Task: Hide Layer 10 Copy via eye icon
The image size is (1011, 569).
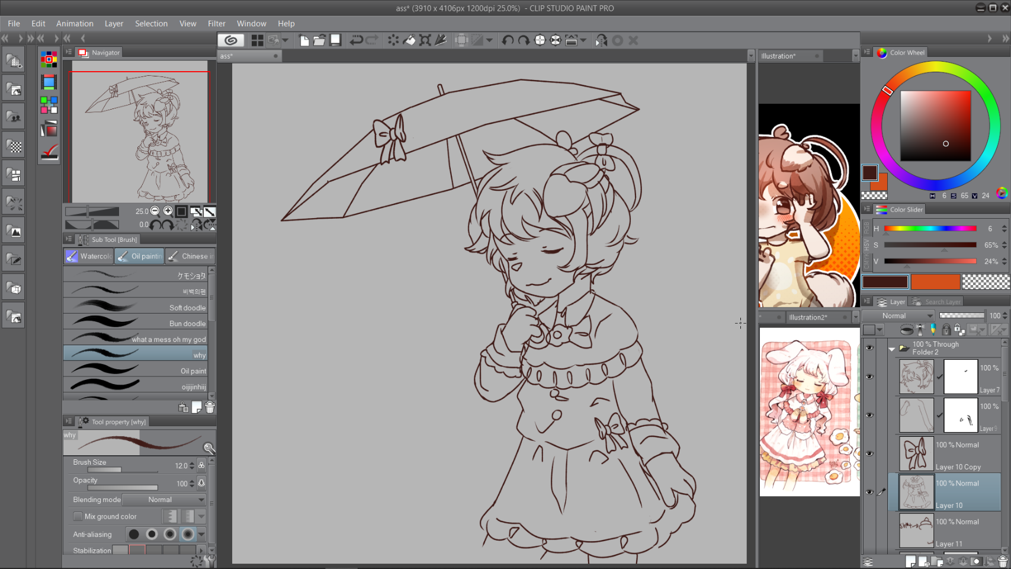Action: pos(869,454)
